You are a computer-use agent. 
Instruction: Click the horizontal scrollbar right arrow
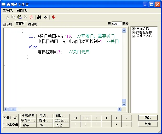pos(119,109)
